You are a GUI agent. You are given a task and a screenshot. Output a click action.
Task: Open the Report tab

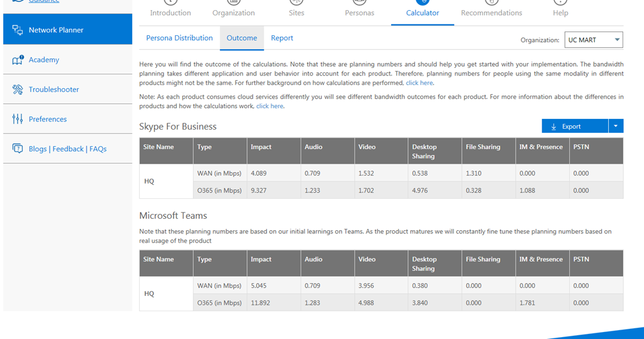coord(282,38)
